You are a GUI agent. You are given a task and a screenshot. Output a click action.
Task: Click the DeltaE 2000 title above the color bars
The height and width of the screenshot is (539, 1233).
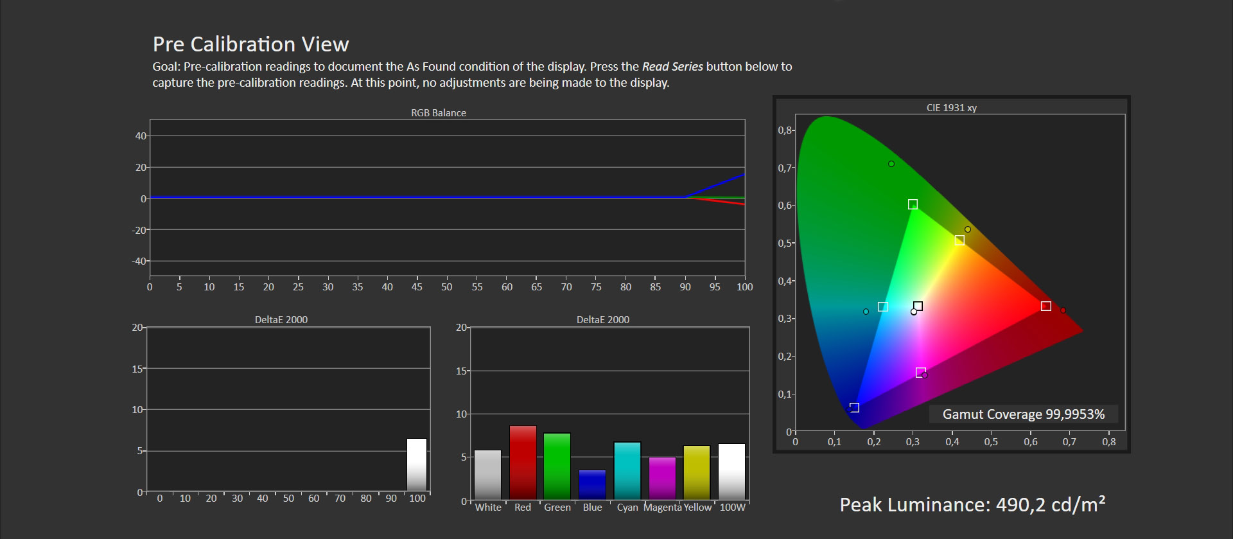[603, 320]
